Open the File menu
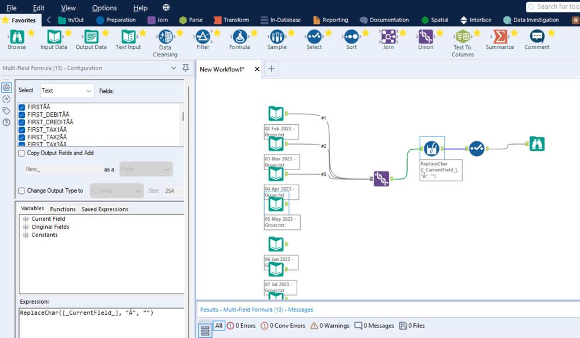Image resolution: width=580 pixels, height=338 pixels. 12,8
